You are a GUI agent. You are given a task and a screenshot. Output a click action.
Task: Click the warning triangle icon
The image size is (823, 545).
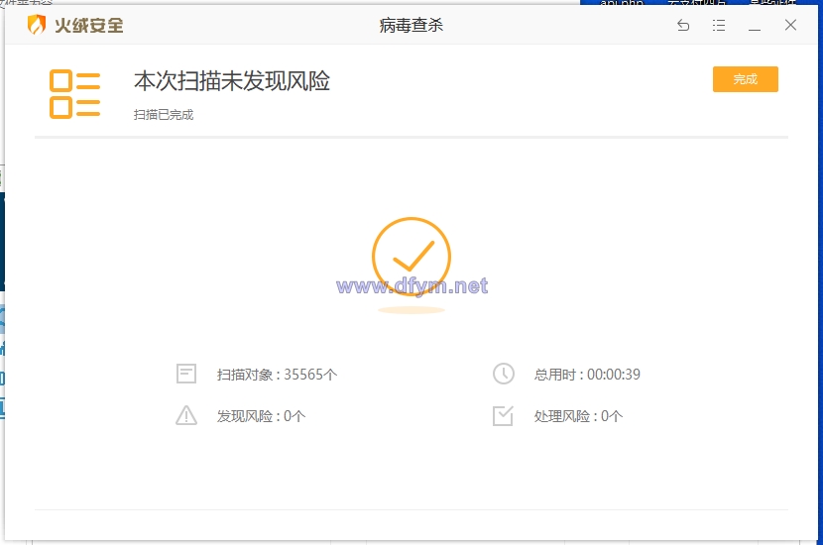coord(186,415)
